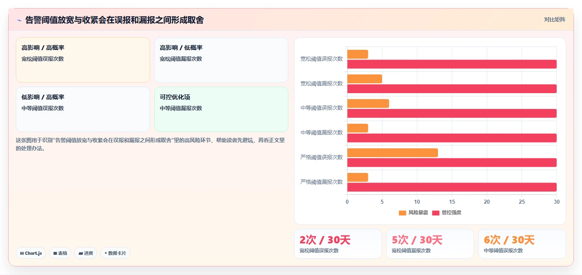Toggle the 风险暴露 legend swatch
This screenshot has height=275, width=582.
402,213
